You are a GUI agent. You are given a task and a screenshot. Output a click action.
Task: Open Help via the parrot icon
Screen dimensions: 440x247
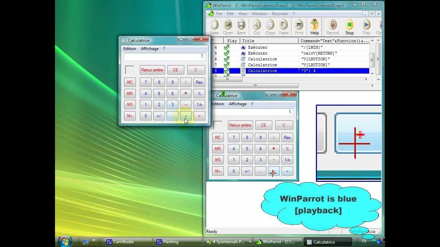point(315,27)
